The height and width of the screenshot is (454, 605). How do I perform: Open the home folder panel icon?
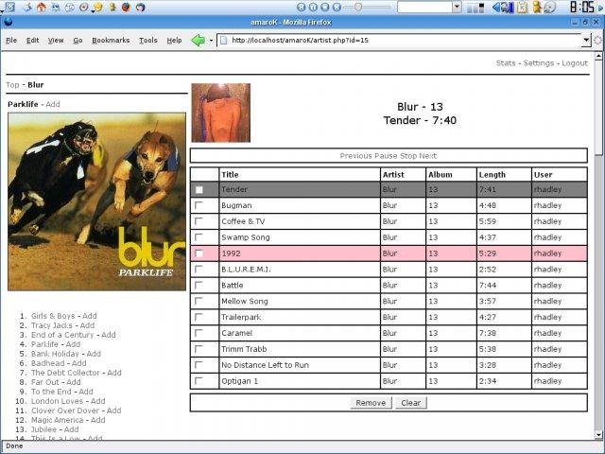click(x=42, y=7)
